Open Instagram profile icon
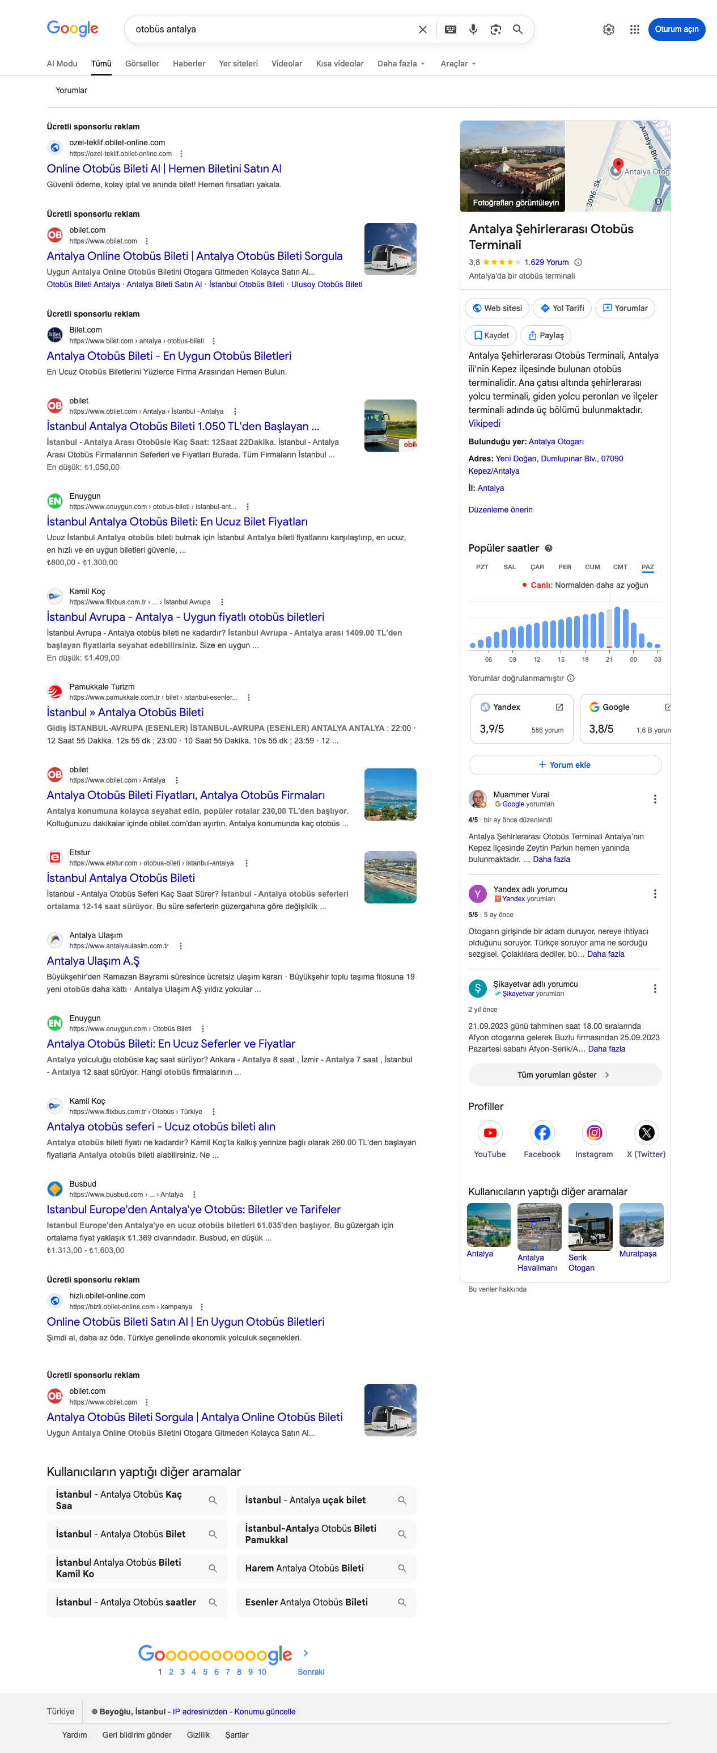 (x=594, y=1132)
